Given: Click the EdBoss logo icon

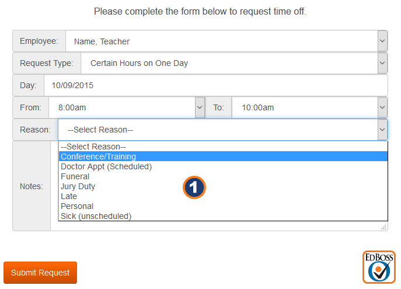Looking at the screenshot, I should 379,267.
